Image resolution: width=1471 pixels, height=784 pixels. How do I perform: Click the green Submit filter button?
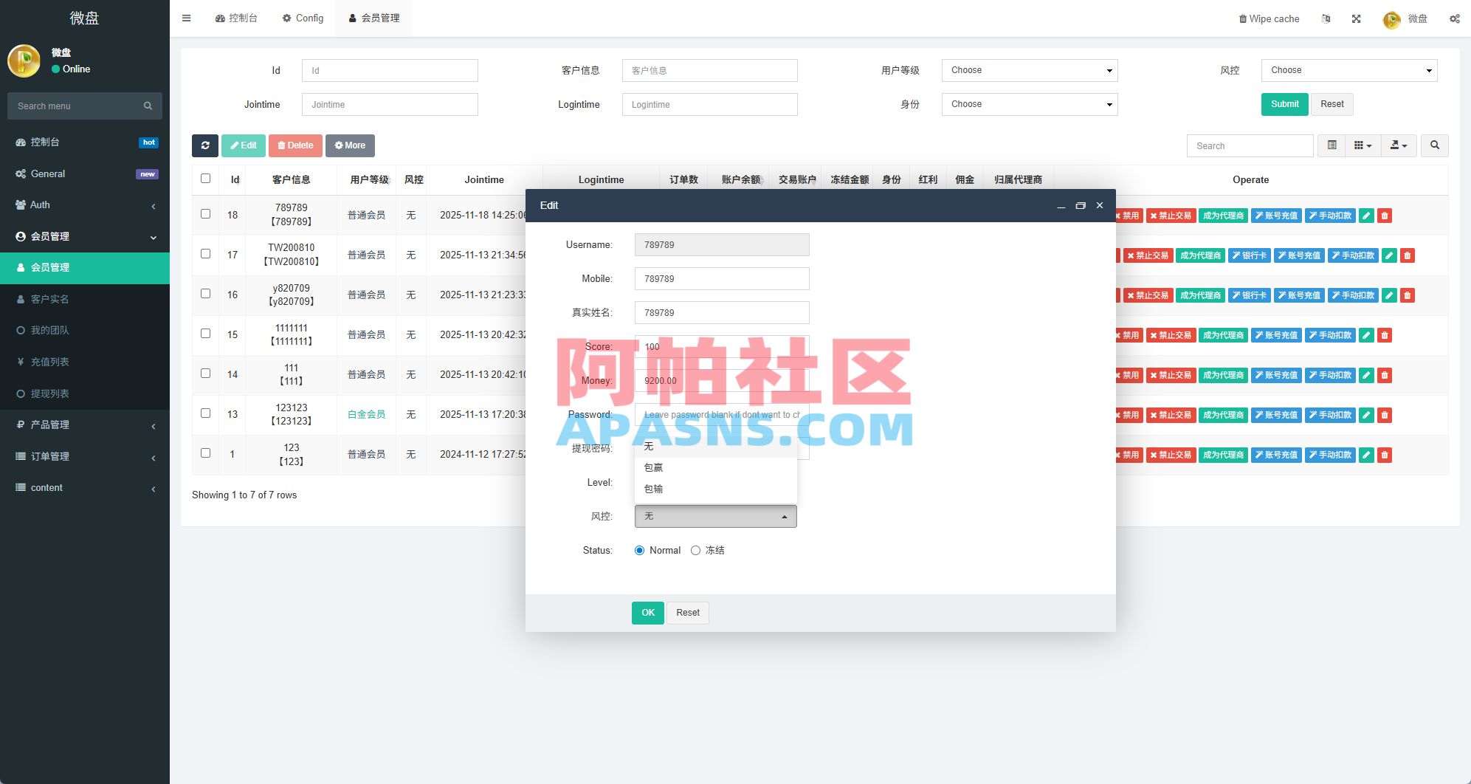[x=1285, y=104]
